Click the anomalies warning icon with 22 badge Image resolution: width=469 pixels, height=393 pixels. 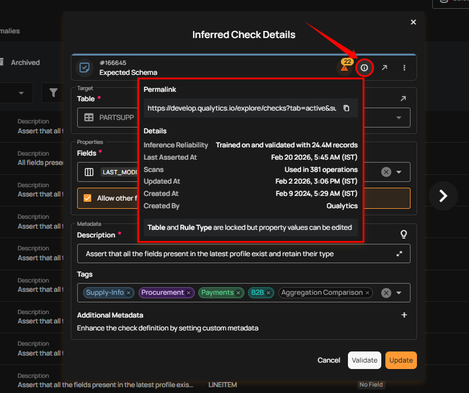pos(344,68)
